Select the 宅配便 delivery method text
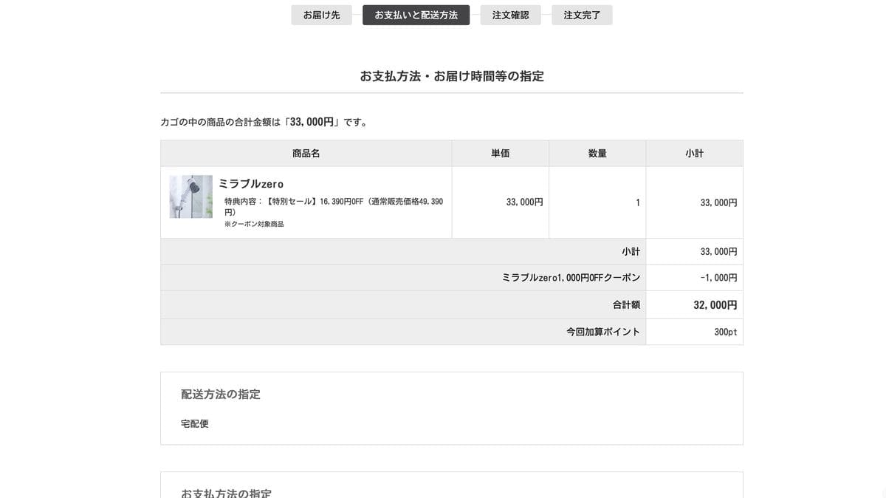Screen dimensions: 886x498 (195, 423)
